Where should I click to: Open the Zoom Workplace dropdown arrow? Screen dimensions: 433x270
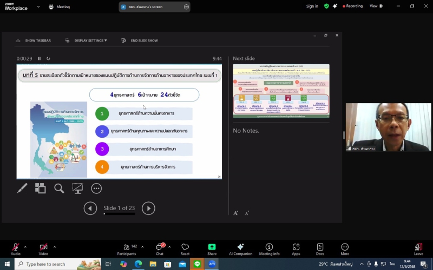tap(38, 6)
